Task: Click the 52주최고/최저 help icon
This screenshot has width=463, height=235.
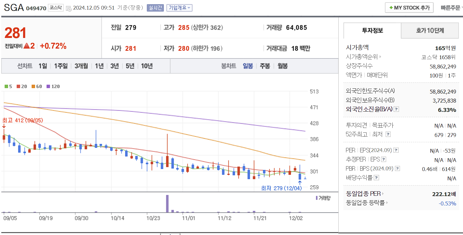Action: tap(388, 134)
